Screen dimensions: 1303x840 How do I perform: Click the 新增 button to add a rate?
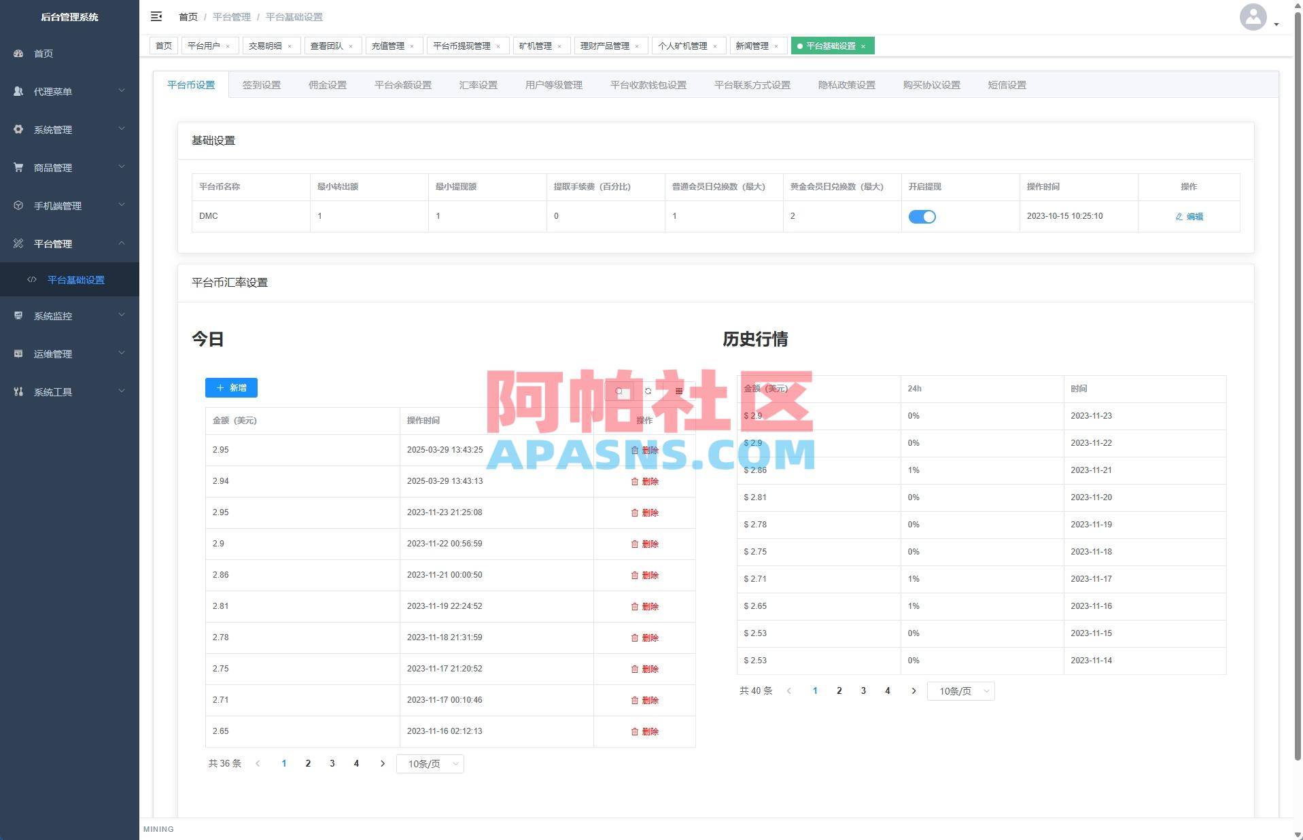click(x=230, y=387)
